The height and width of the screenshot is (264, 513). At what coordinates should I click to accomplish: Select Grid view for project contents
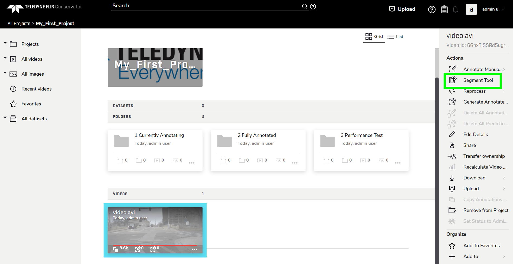374,36
